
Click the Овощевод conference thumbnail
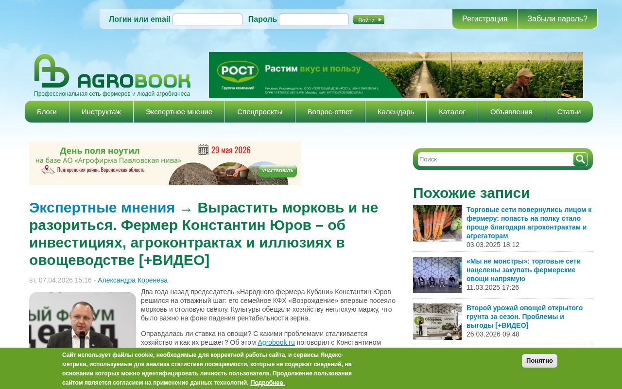point(437,321)
